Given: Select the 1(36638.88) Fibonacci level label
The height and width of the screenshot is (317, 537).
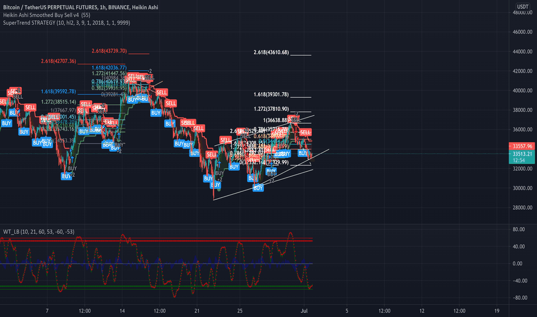Looking at the screenshot, I should (275, 120).
